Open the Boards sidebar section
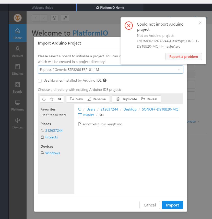This screenshot has width=212, height=219. tap(18, 87)
